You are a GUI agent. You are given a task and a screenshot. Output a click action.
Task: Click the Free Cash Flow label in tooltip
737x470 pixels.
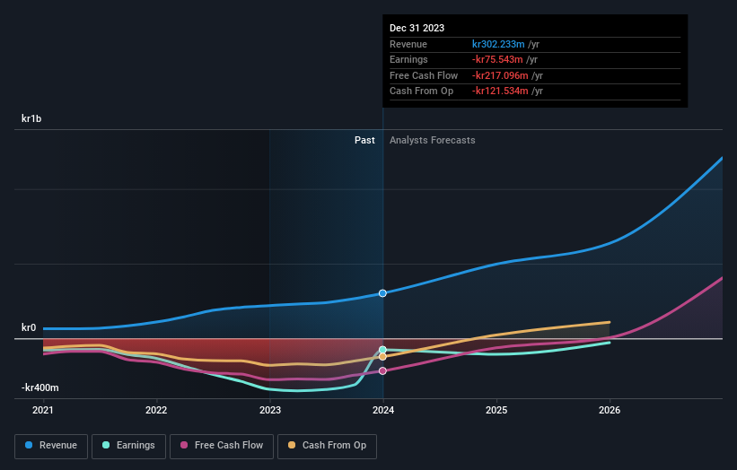point(424,75)
